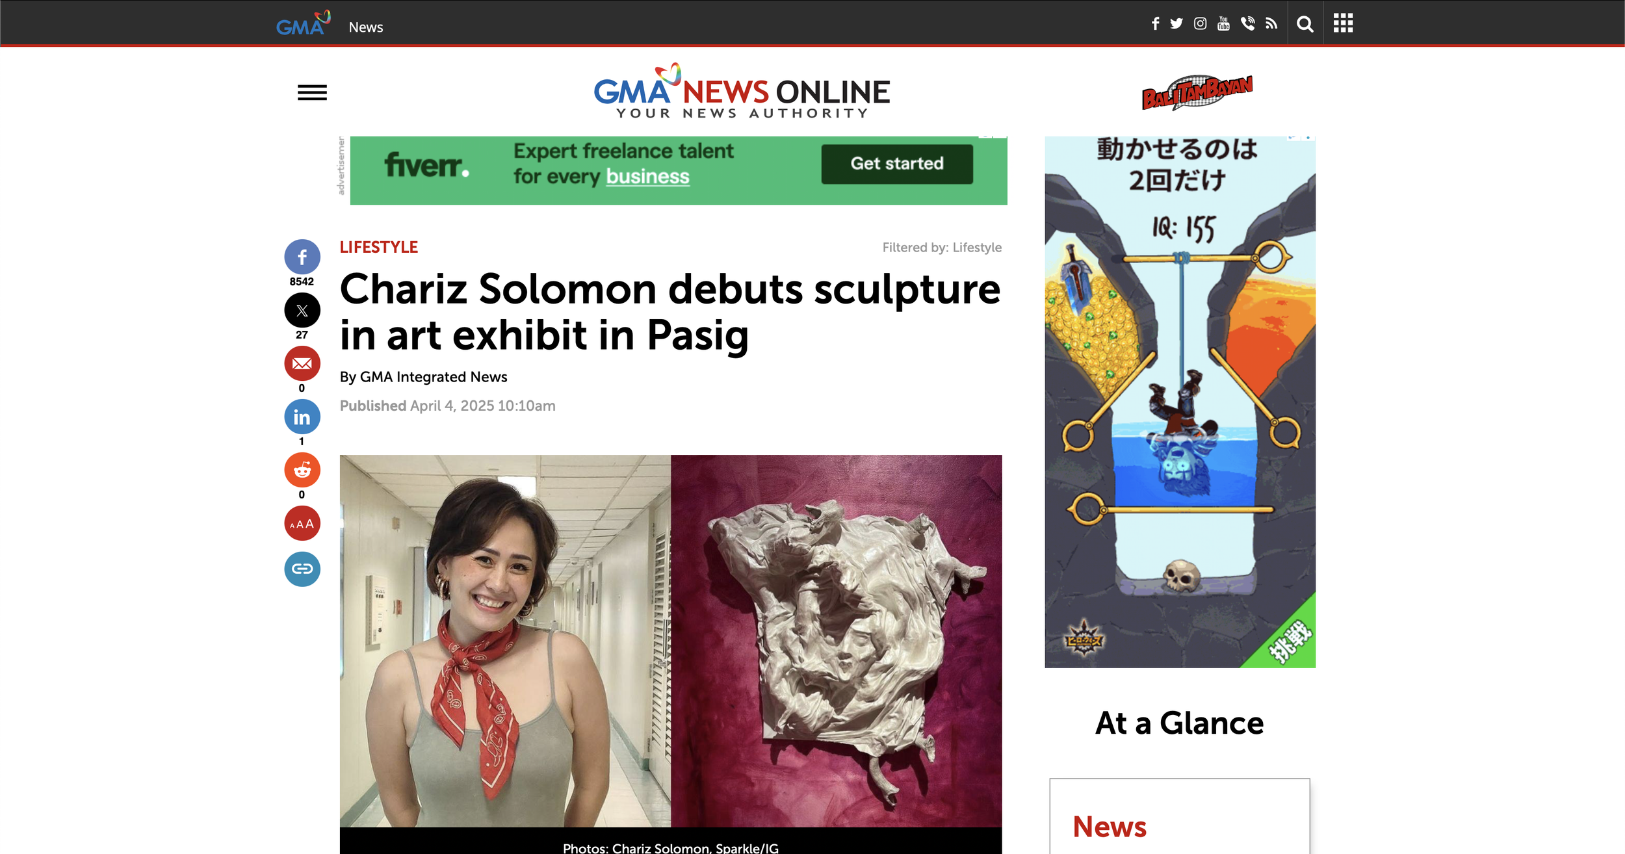
Task: Share article on X via black icon
Action: (x=302, y=311)
